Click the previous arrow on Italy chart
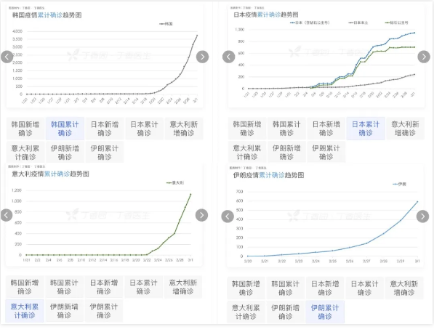This screenshot has width=434, height=332. 7,215
